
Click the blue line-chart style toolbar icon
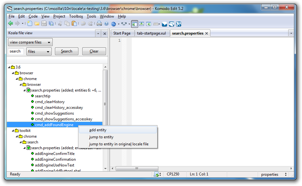point(172,24)
